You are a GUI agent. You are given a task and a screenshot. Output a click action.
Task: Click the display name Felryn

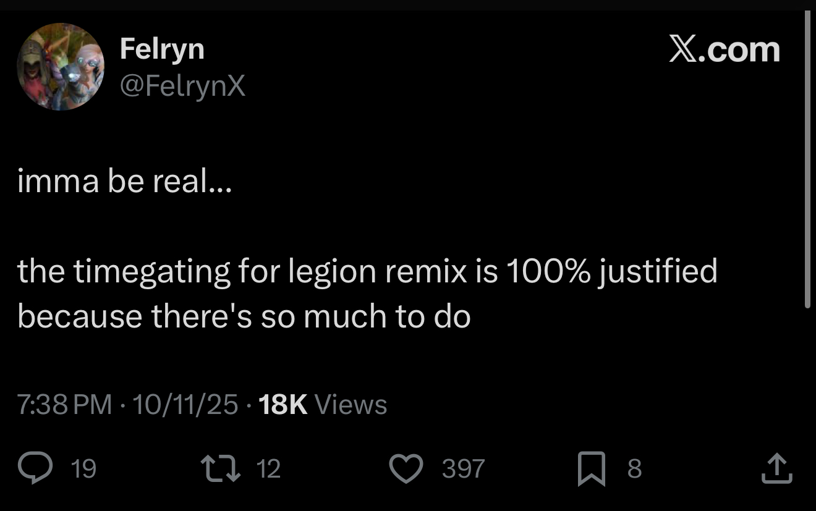click(162, 48)
